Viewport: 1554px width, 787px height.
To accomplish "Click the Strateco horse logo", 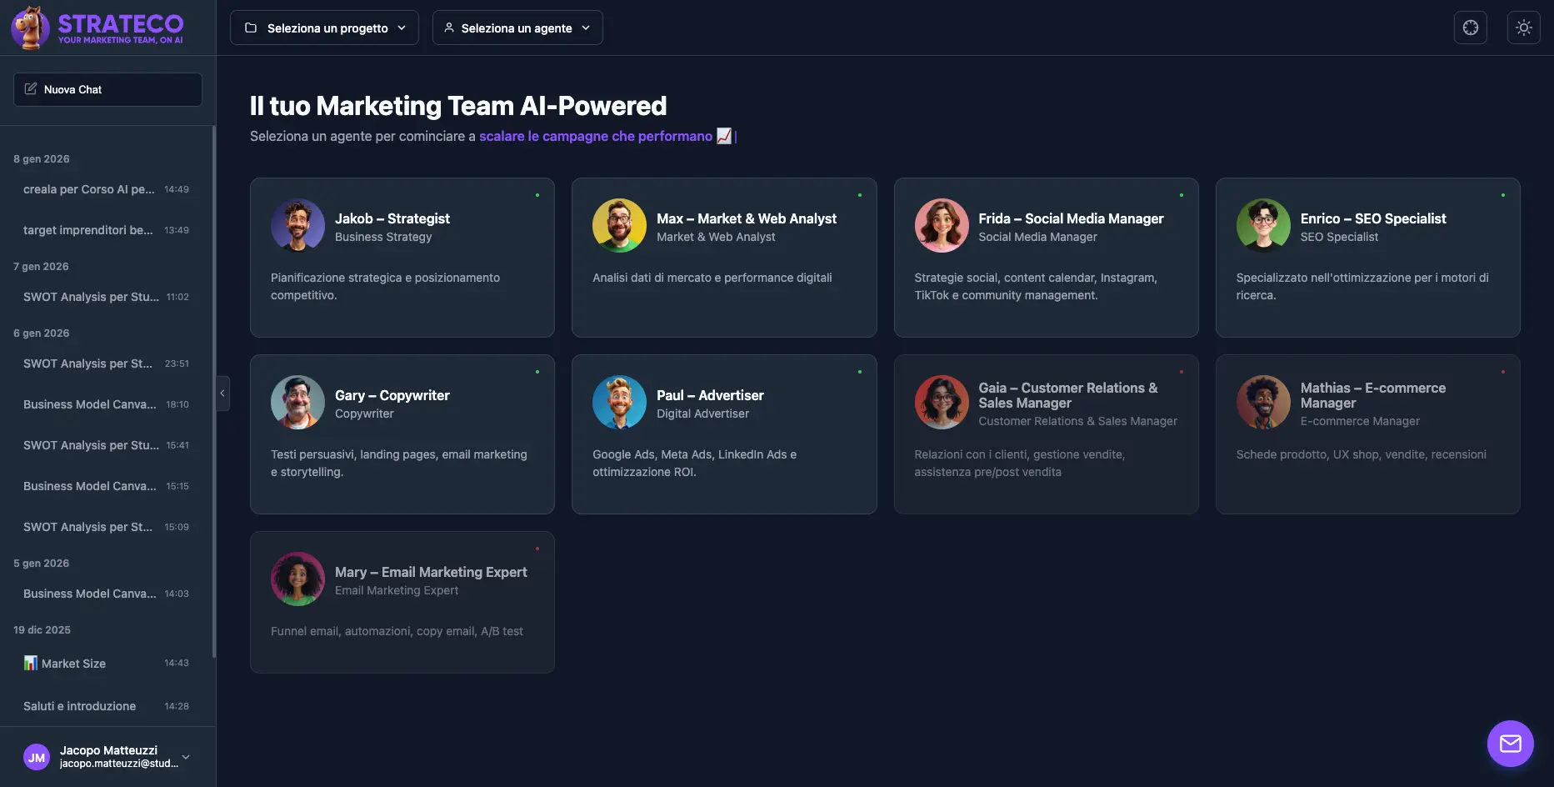I will point(30,28).
